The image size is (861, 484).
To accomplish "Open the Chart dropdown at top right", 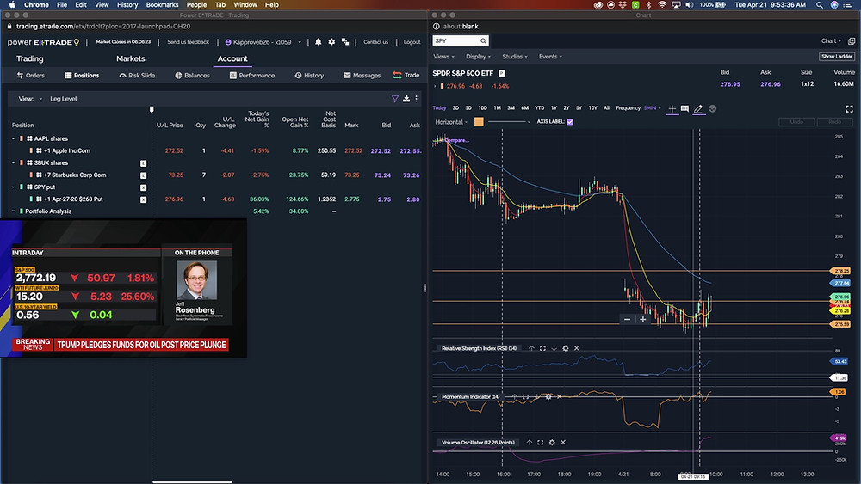I will pyautogui.click(x=831, y=41).
